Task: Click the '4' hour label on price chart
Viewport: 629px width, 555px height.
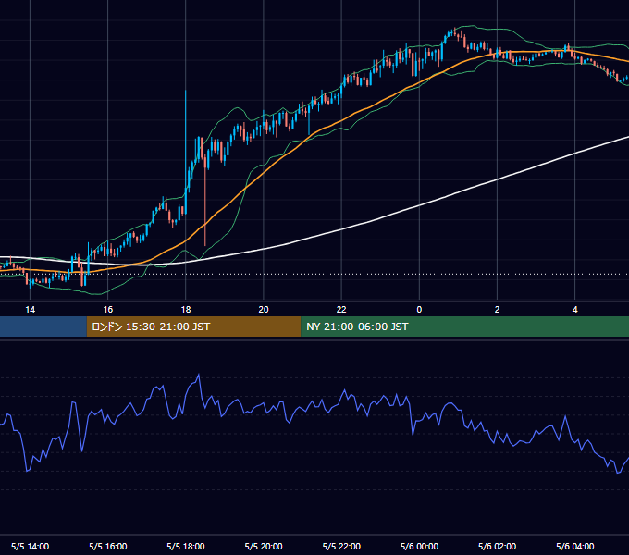Action: (574, 310)
